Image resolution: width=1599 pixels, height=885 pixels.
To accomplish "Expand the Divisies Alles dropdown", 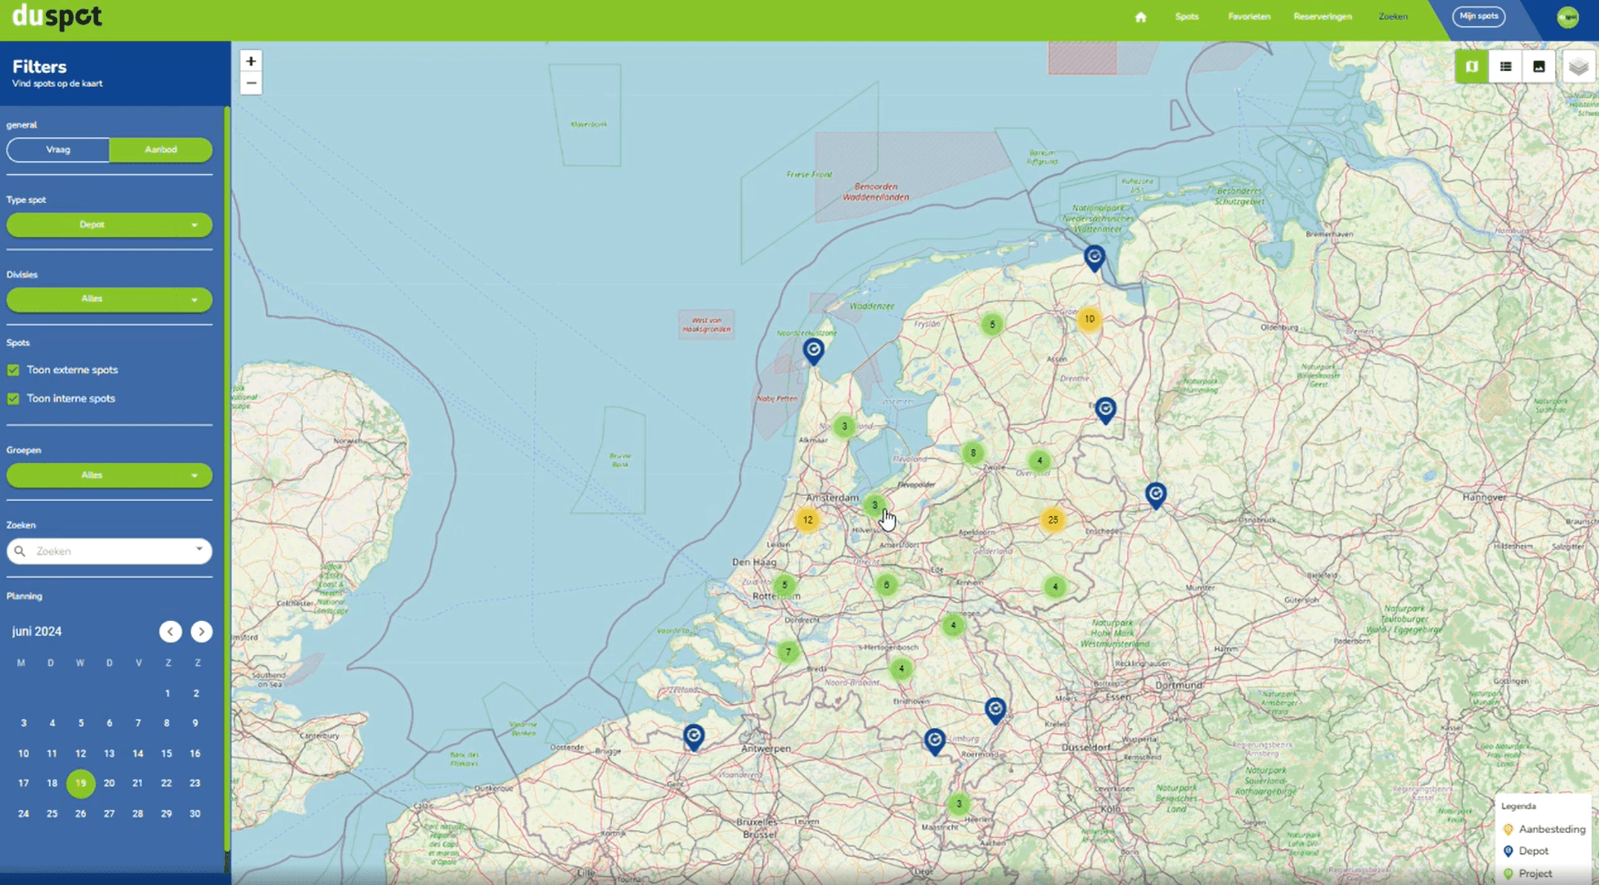I will [x=109, y=299].
